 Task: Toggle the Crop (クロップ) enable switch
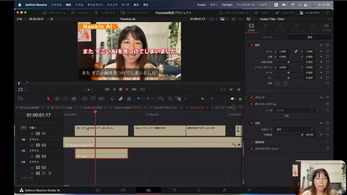pos(251,97)
